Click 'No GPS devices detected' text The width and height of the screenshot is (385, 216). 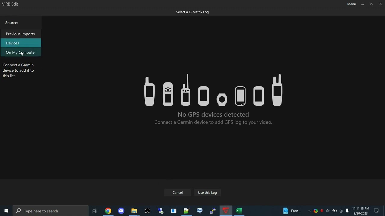coord(213,115)
